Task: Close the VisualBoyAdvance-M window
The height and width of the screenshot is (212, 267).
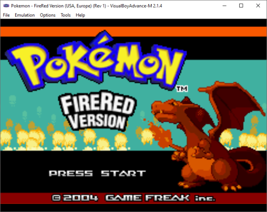Action: (x=258, y=6)
